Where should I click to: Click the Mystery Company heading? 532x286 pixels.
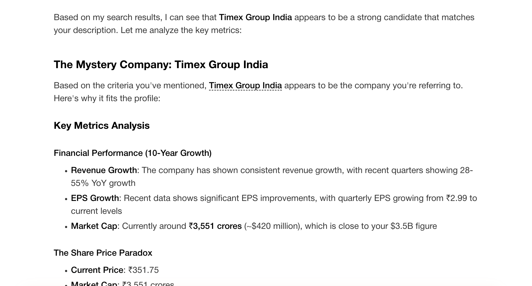click(x=161, y=65)
